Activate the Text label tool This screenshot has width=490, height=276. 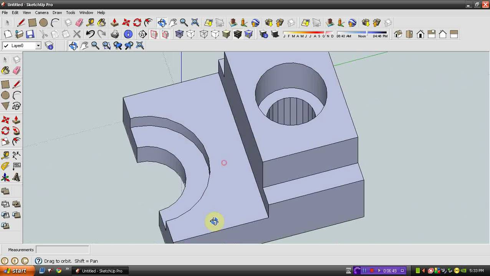point(17,166)
